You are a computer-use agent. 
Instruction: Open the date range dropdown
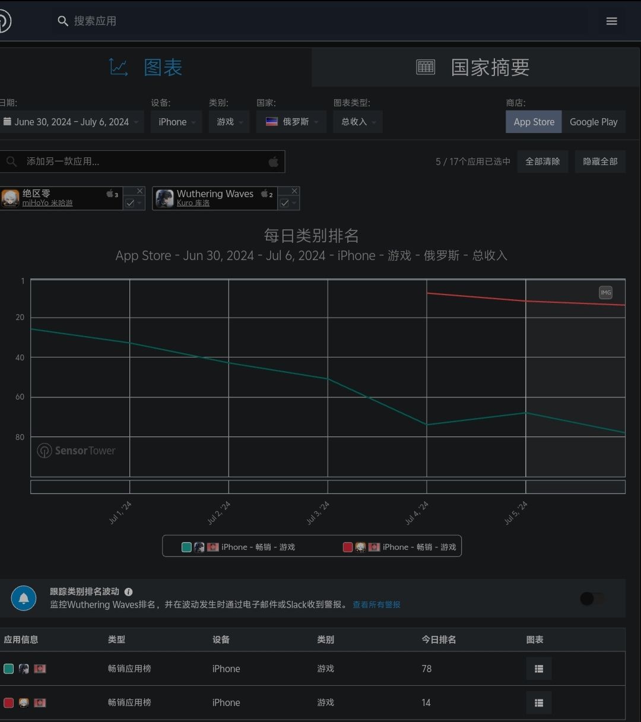click(71, 122)
